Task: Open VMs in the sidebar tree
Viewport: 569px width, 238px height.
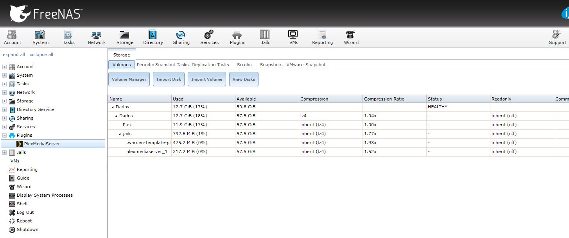Action: [15, 161]
